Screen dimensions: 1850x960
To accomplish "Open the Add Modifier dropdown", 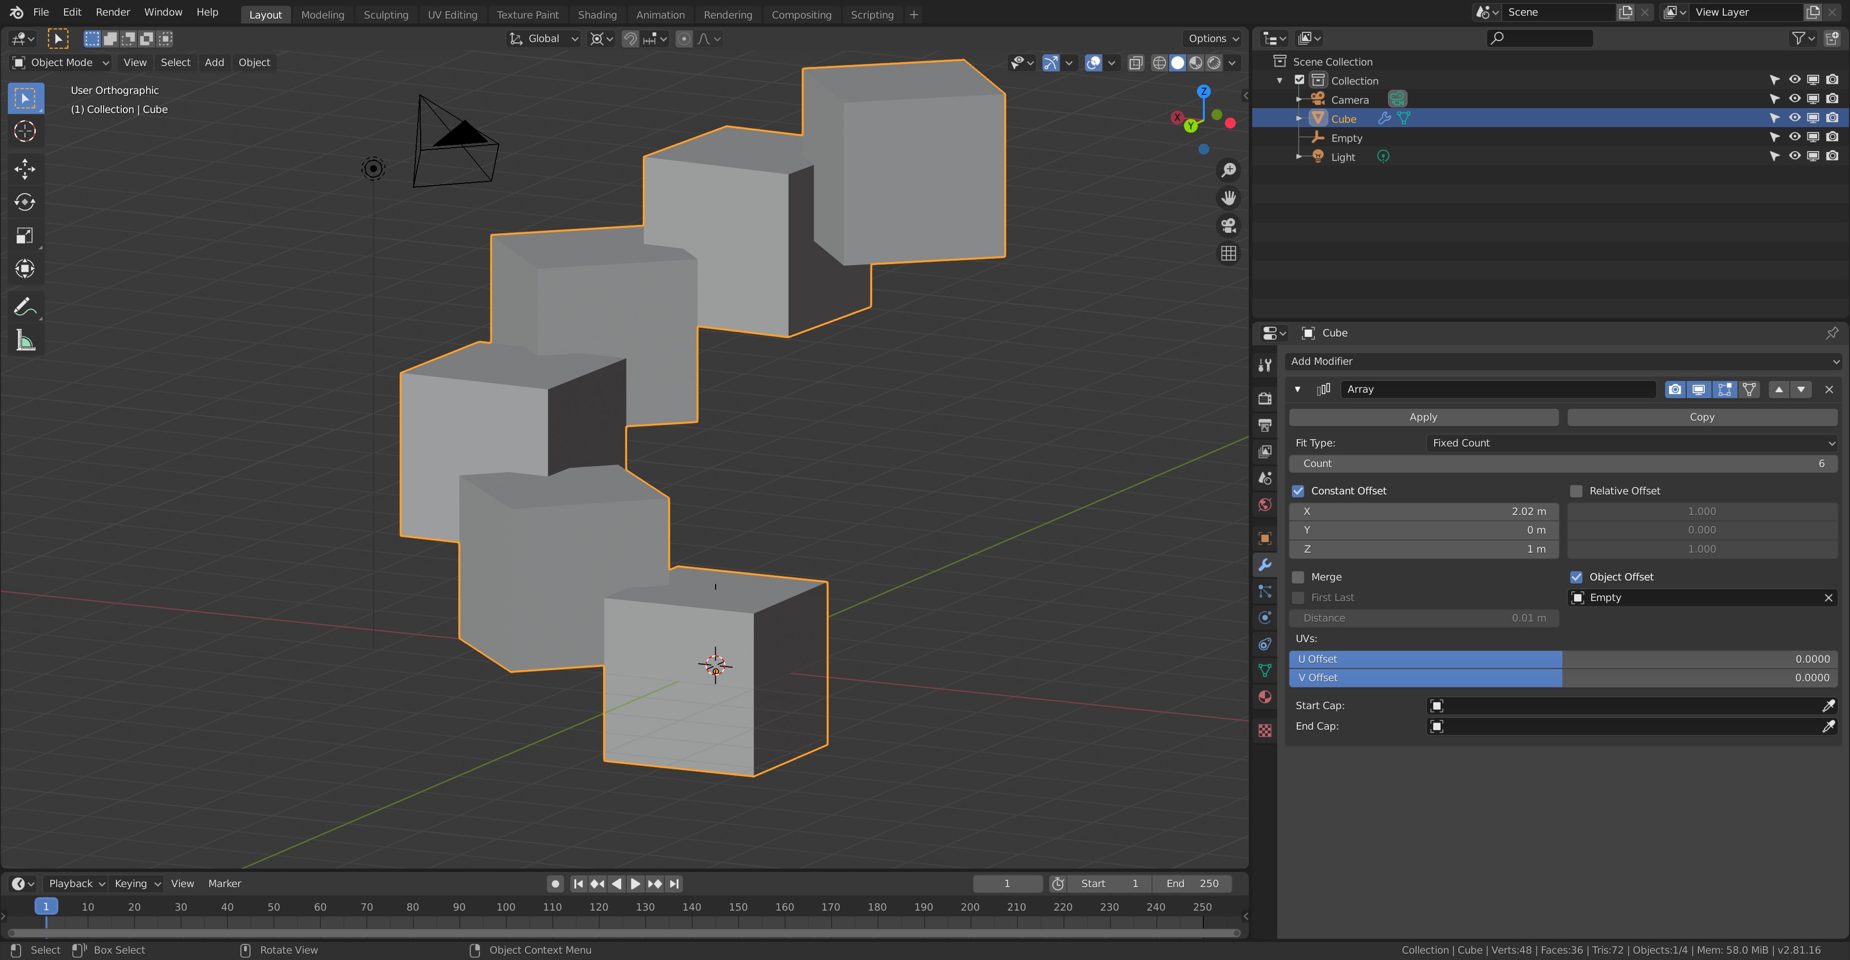I will (x=1563, y=361).
